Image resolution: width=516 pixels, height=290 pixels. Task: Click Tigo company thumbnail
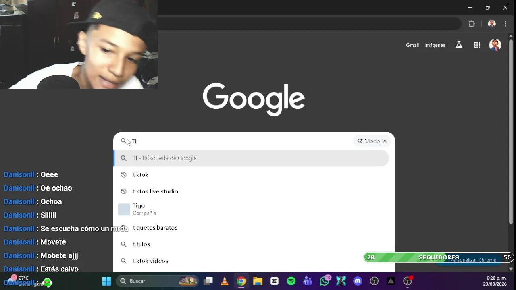(x=124, y=209)
